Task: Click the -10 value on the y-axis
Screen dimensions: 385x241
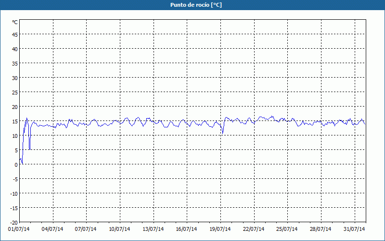Action: [x=14, y=194]
